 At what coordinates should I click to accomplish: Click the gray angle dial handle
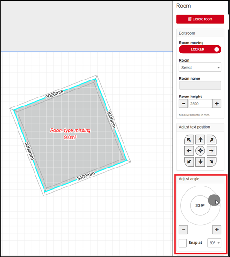(x=214, y=200)
